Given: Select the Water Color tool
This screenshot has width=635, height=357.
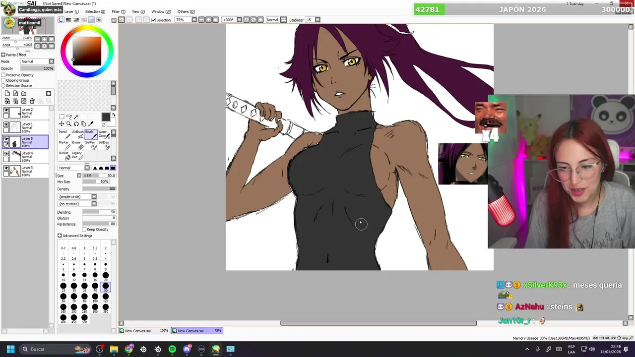Looking at the screenshot, I should (103, 134).
